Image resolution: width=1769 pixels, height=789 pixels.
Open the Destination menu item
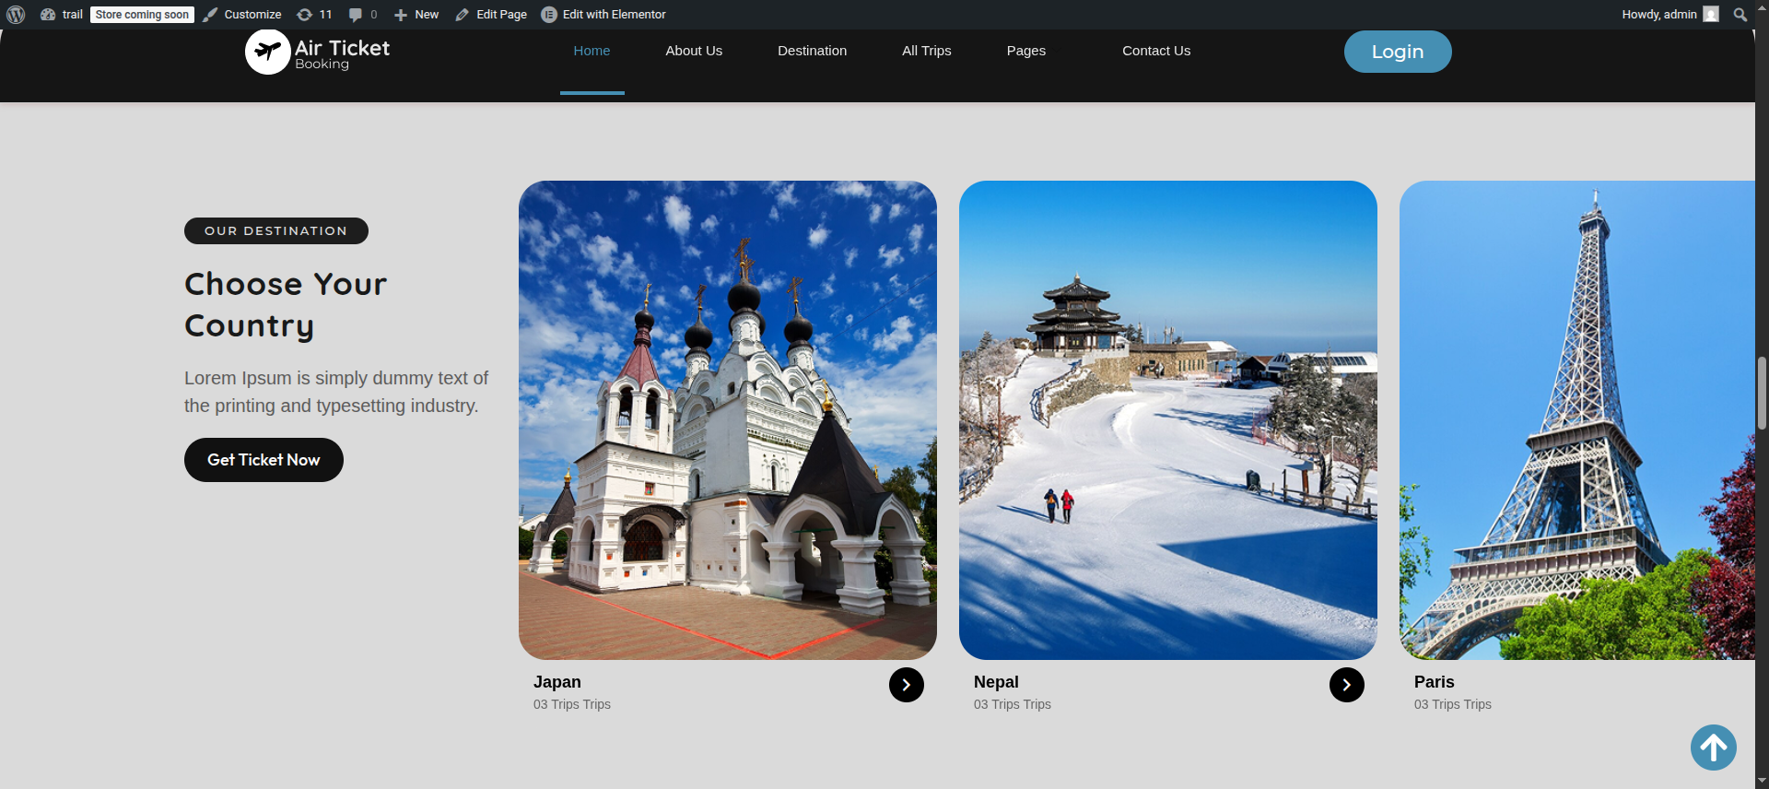coord(812,51)
